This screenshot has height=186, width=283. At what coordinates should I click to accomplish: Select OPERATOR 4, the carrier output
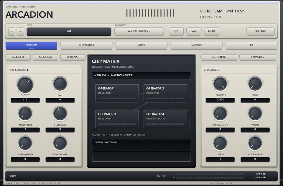(x=165, y=119)
